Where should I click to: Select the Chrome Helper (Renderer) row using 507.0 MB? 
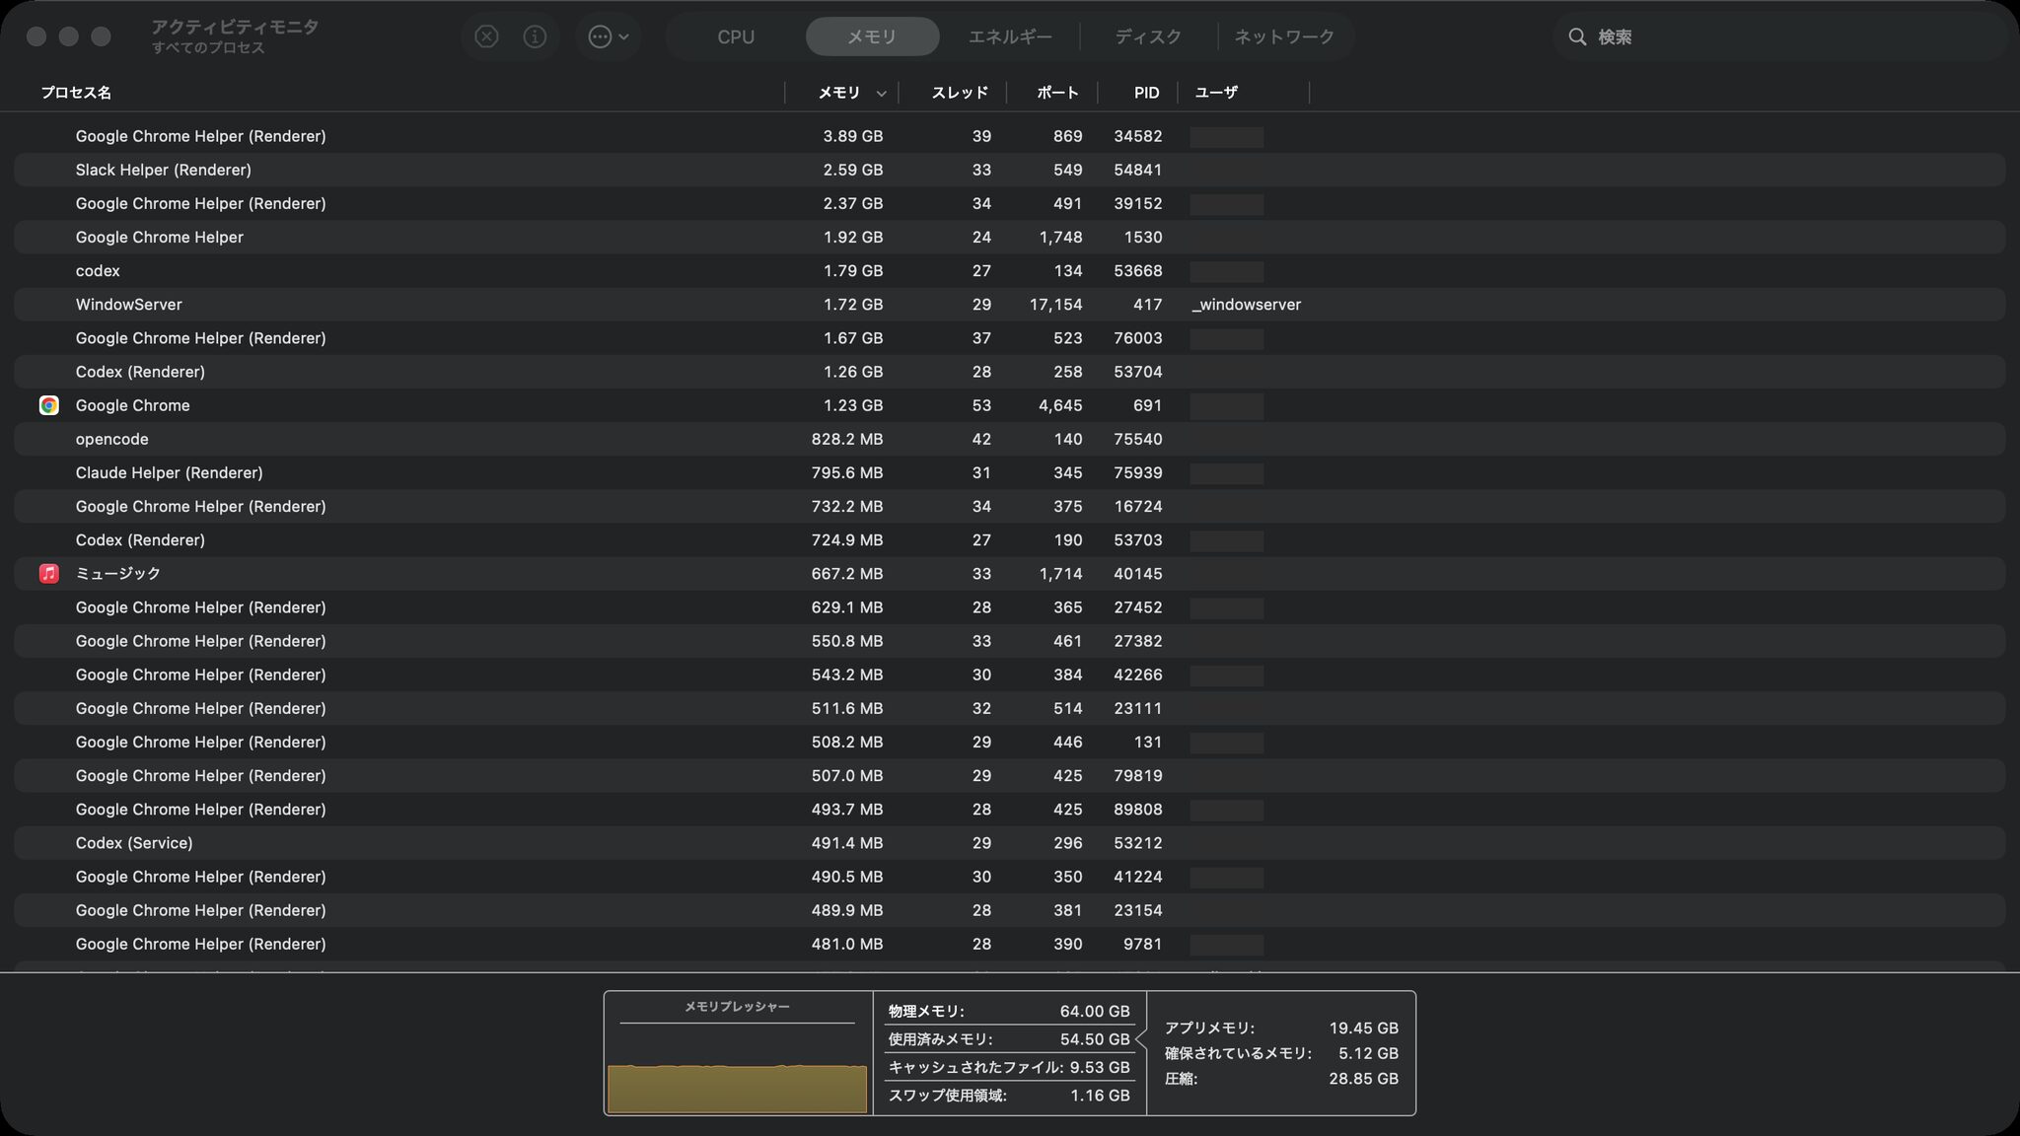1009,776
